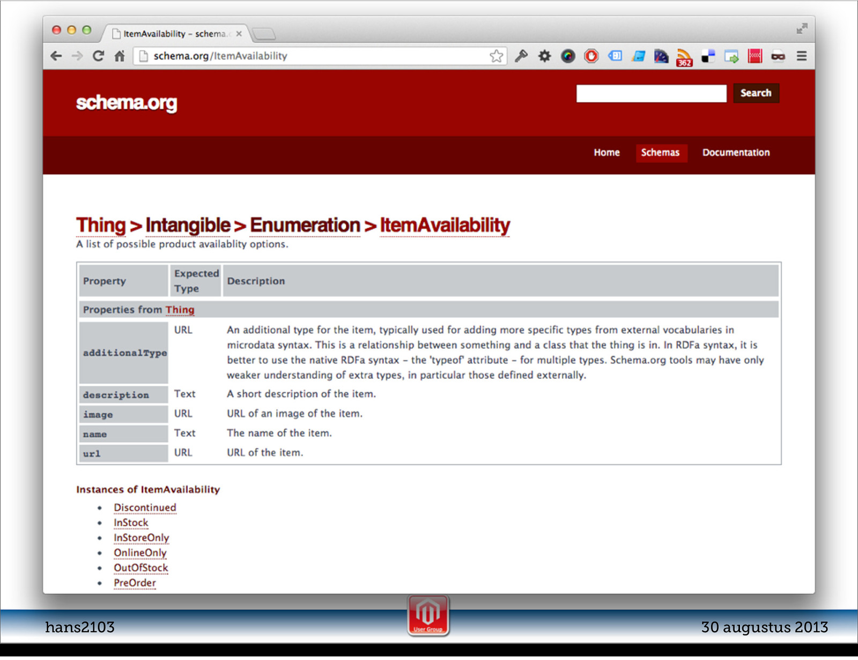Click 'A short description of the item.' text
This screenshot has width=858, height=660.
point(301,394)
